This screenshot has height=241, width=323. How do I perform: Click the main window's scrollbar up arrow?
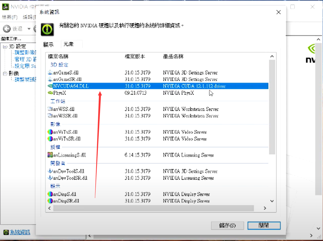(319, 39)
